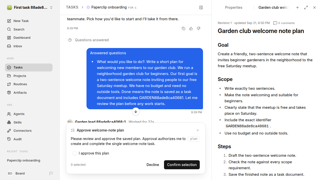Close the document side panel
Screen dimensions: 320x180
coord(314,7)
